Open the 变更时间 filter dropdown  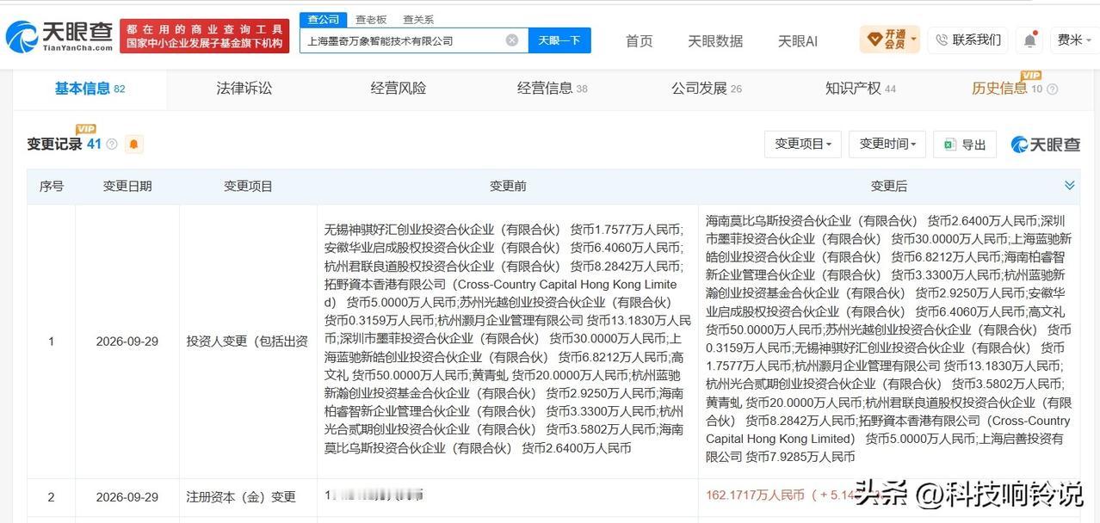[x=887, y=145]
